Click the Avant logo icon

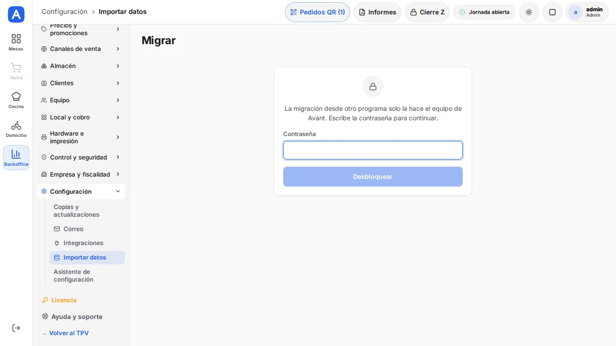point(16,14)
